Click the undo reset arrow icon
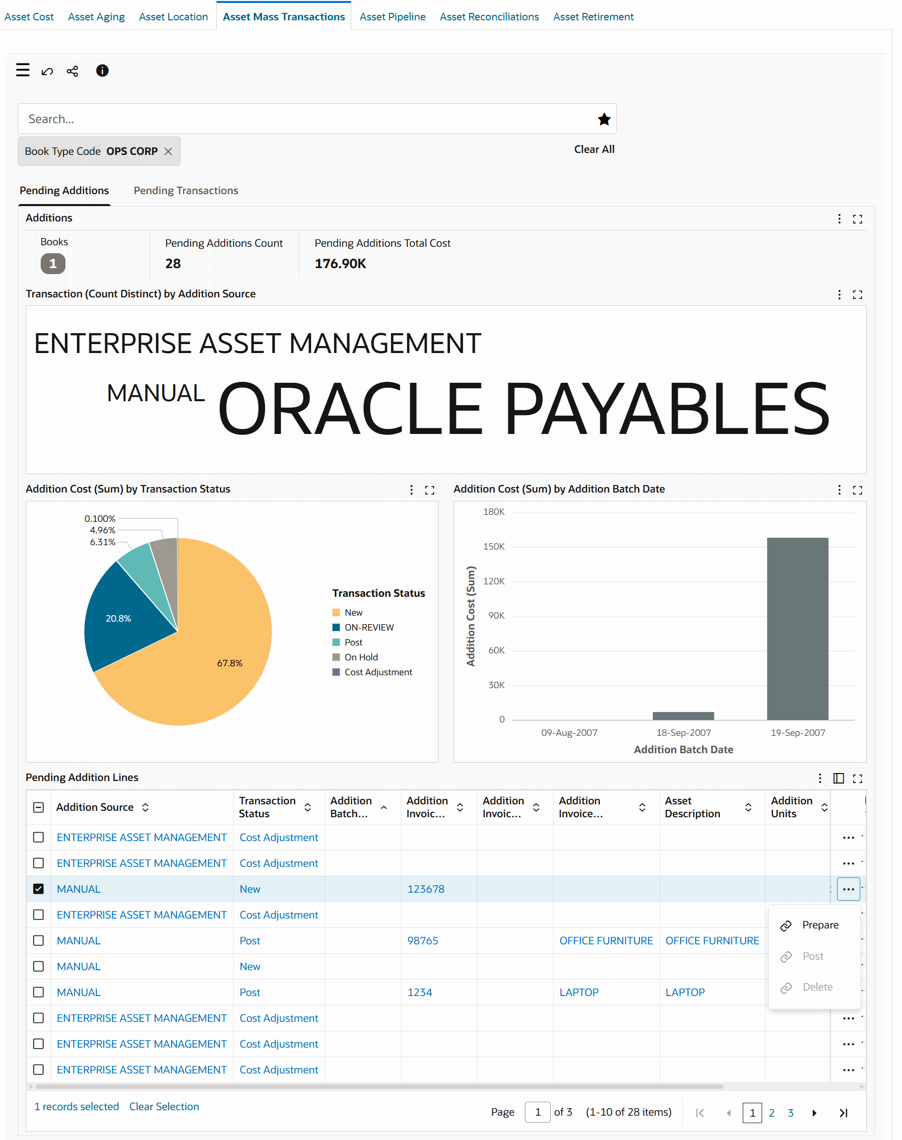Viewport: 902px width, 1140px height. [x=48, y=71]
